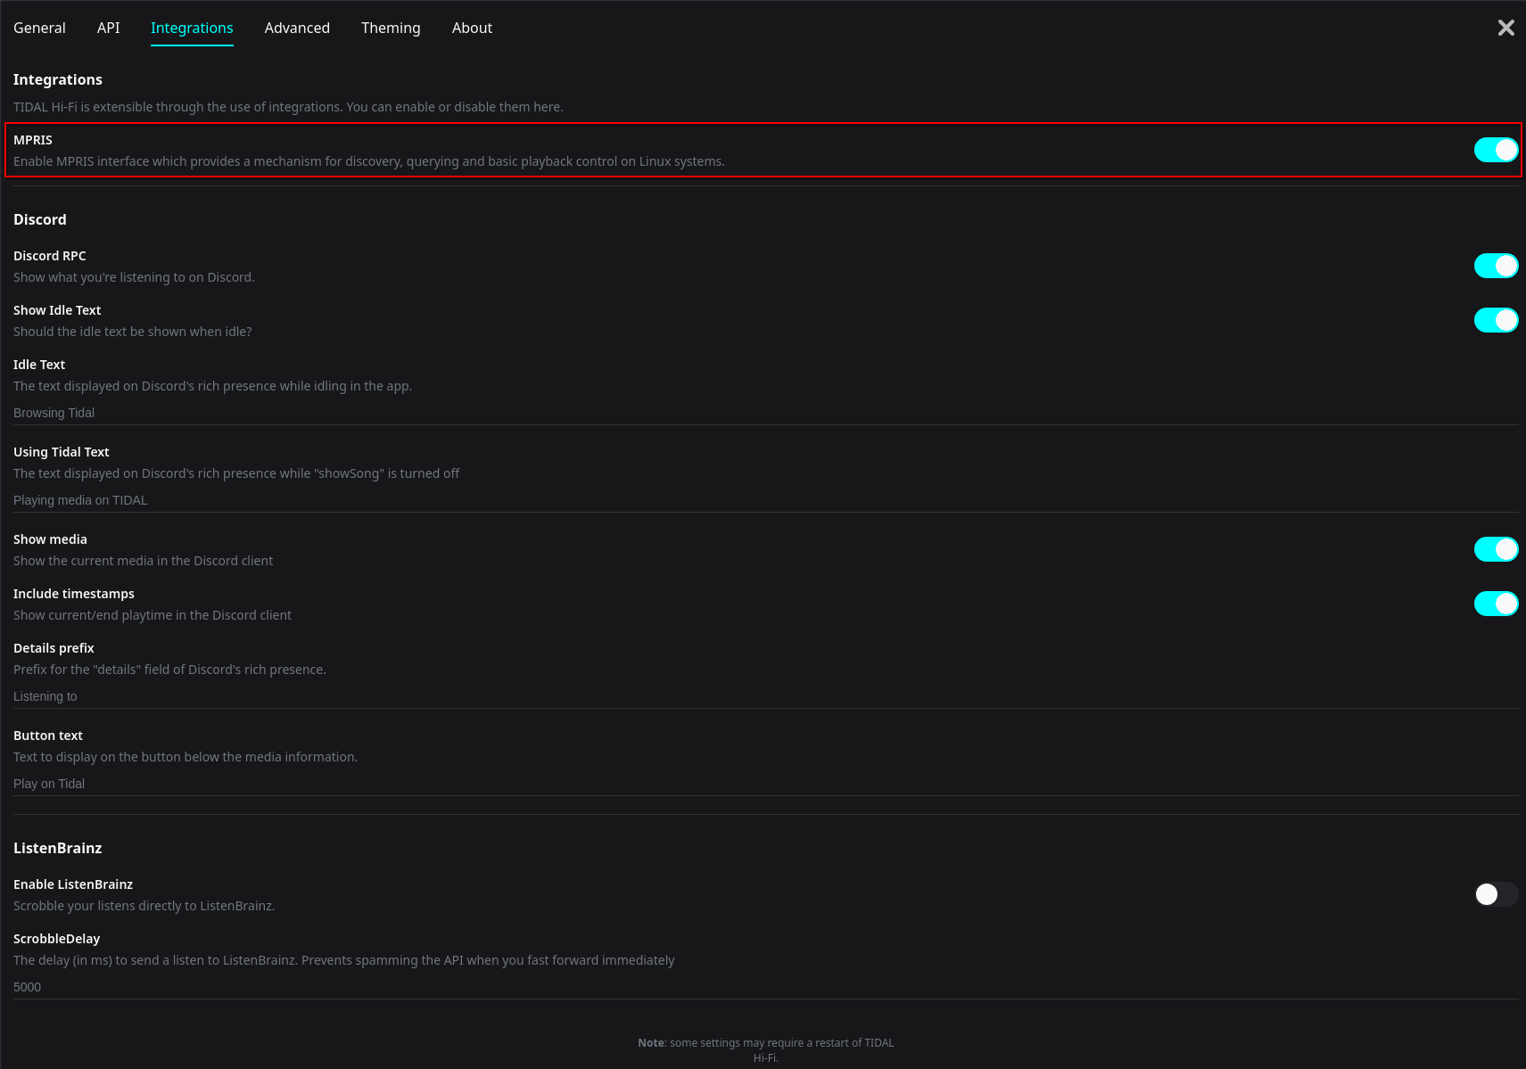This screenshot has height=1069, width=1526.
Task: Click the 'Idle Text' label
Action: (39, 365)
